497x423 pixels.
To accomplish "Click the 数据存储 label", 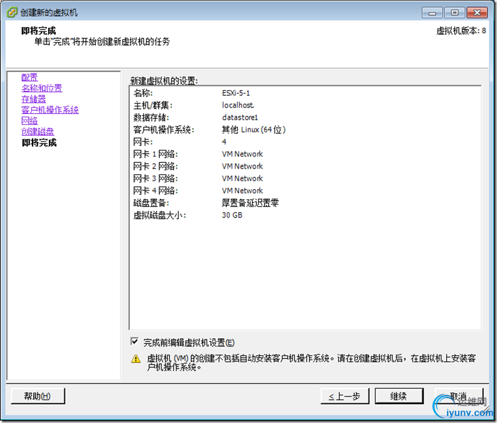I will tap(151, 118).
